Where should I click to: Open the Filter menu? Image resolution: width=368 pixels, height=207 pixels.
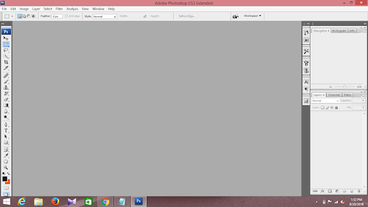click(x=59, y=9)
